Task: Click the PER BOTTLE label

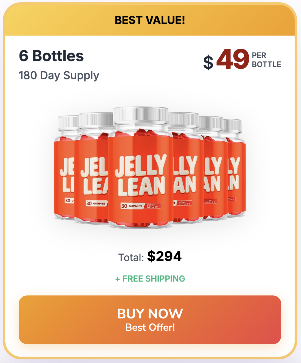Action: [266, 60]
